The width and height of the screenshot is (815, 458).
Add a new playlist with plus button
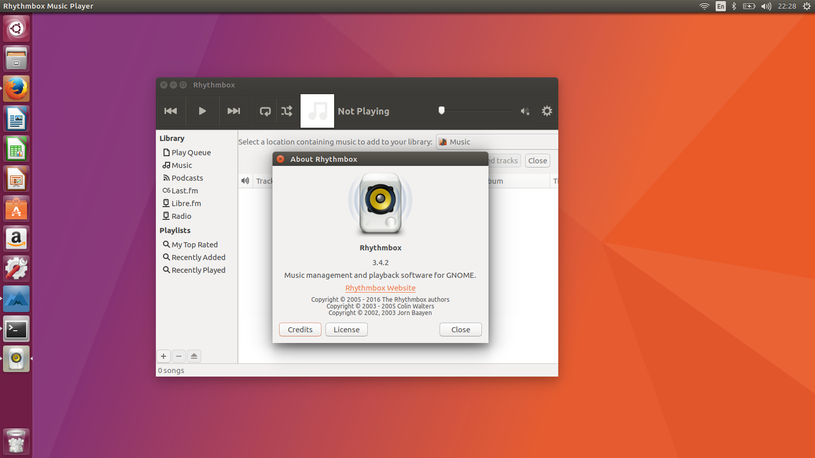coord(164,356)
